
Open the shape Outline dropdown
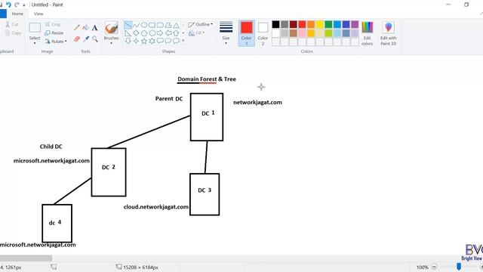(x=200, y=24)
